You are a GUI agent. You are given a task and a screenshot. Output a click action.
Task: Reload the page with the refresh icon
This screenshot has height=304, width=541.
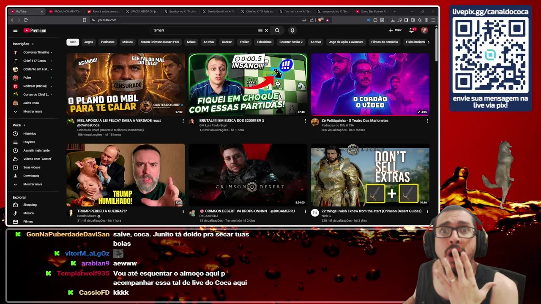click(x=26, y=20)
